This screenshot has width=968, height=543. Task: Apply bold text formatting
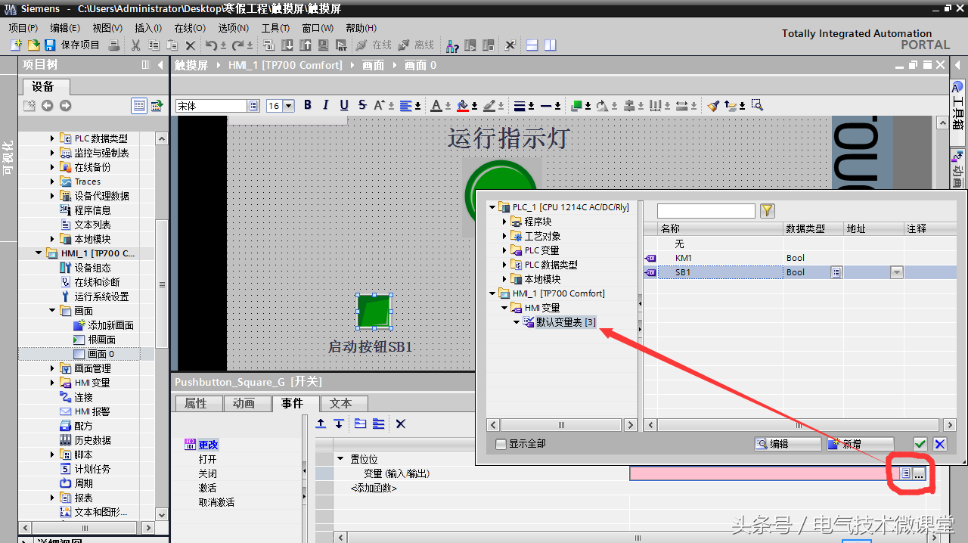[308, 105]
